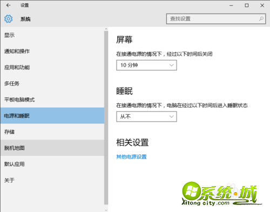Image resolution: width=270 pixels, height=212 pixels.
Task: Open the 显示 settings page
Action: pyautogui.click(x=52, y=35)
